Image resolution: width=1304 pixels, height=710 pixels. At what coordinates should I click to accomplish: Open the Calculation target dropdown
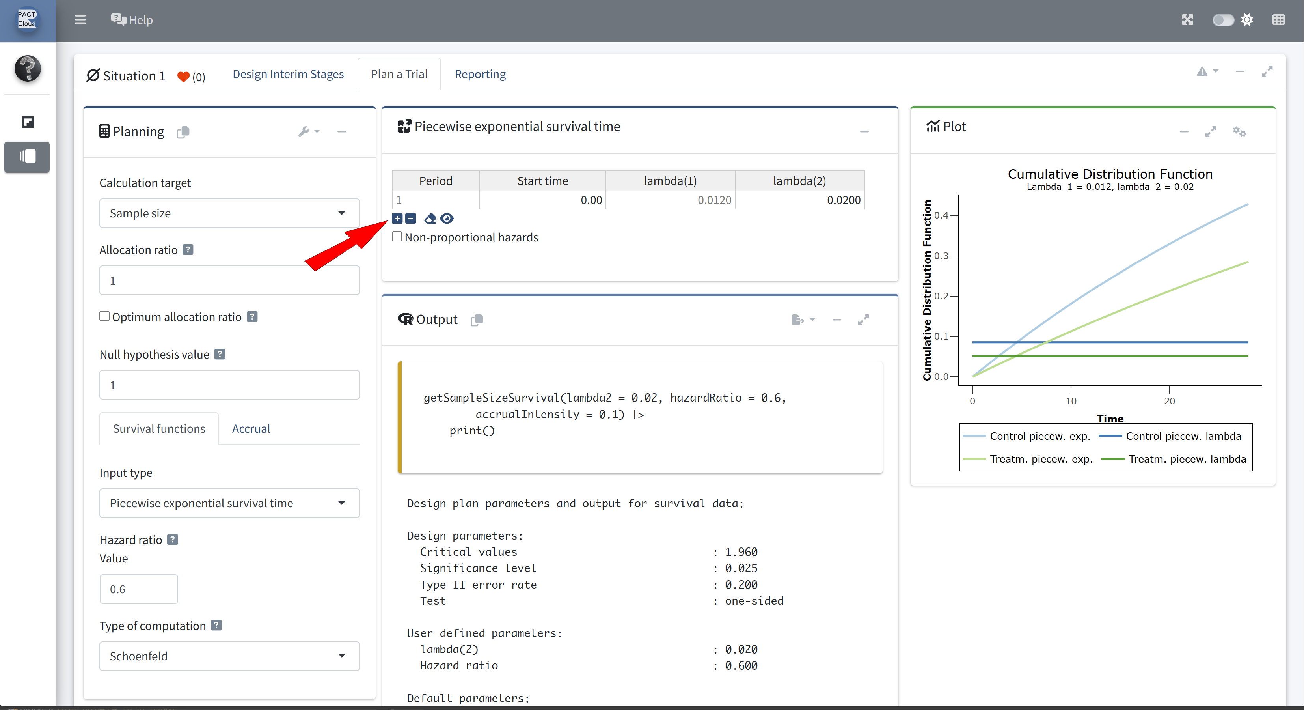tap(229, 213)
